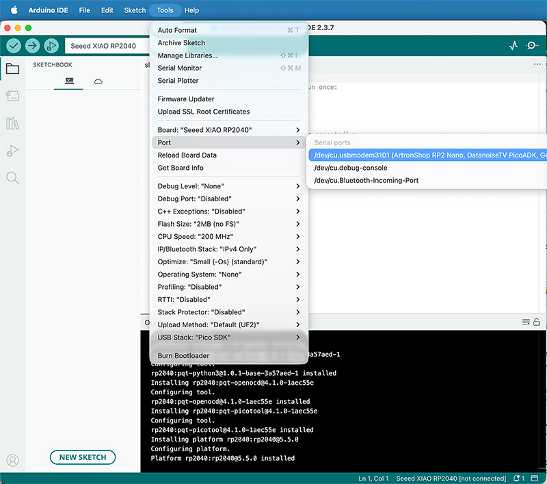The width and height of the screenshot is (547, 484).
Task: Switch to the local sketchbook tab
Action: pyautogui.click(x=69, y=81)
